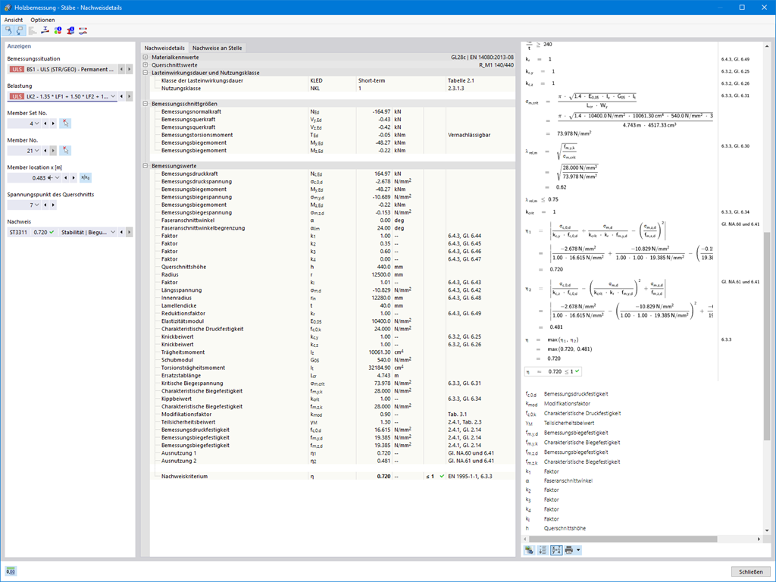This screenshot has height=582, width=776.
Task: Go to previous Belastung entry
Action: pyautogui.click(x=122, y=96)
